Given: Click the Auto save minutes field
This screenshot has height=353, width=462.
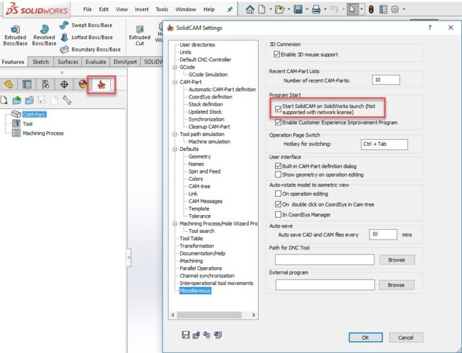Looking at the screenshot, I should click(383, 234).
